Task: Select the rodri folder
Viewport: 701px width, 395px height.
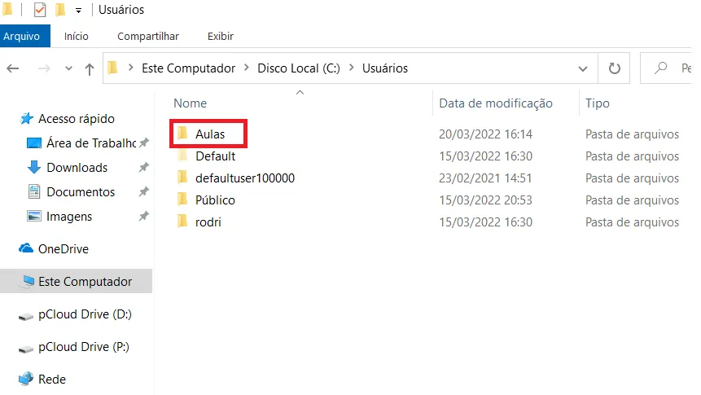Action: (208, 222)
